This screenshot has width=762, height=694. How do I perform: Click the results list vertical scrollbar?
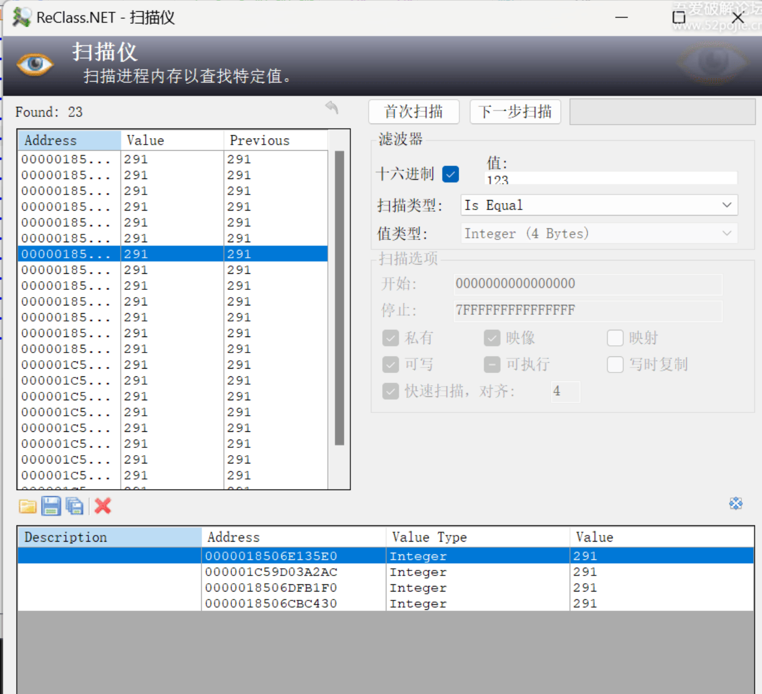pyautogui.click(x=339, y=299)
